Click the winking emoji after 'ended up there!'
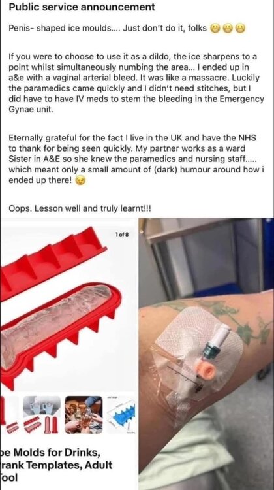This screenshot has height=490, width=274. pyautogui.click(x=81, y=180)
